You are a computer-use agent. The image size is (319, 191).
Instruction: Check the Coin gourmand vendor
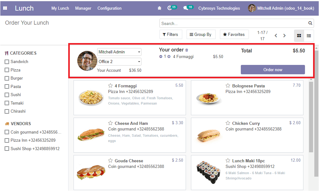(x=7, y=132)
